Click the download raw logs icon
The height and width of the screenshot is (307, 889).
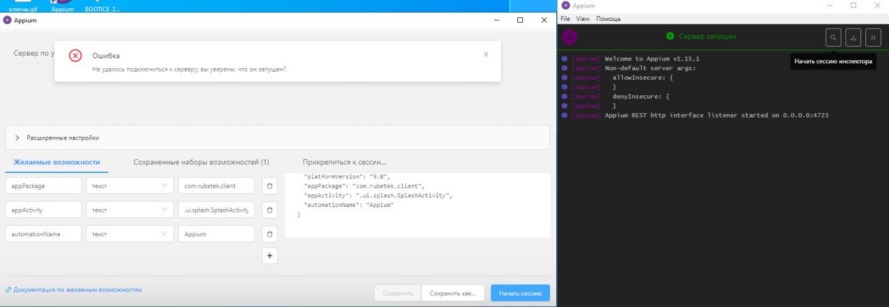click(853, 37)
